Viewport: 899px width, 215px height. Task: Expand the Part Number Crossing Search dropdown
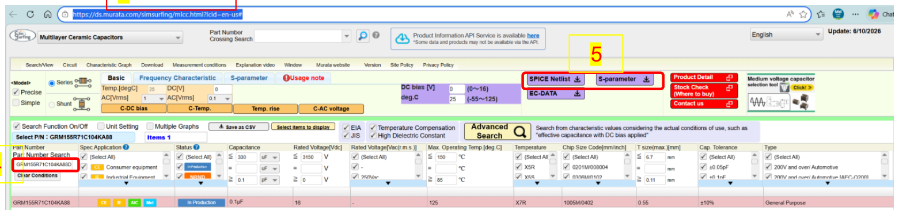[x=347, y=36]
